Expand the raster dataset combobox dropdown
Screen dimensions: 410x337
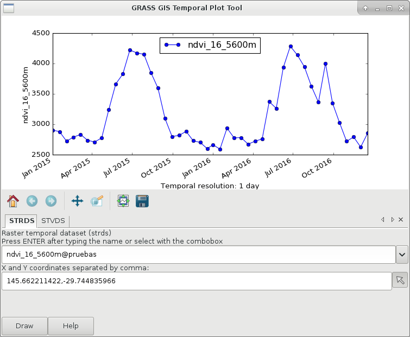[x=402, y=254]
